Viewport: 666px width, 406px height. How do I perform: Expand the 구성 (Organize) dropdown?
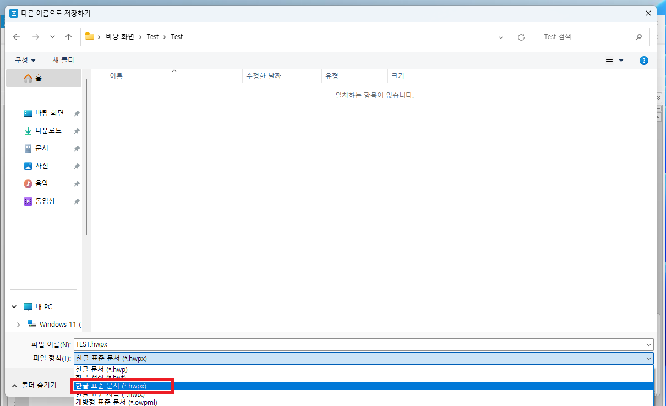pos(25,60)
